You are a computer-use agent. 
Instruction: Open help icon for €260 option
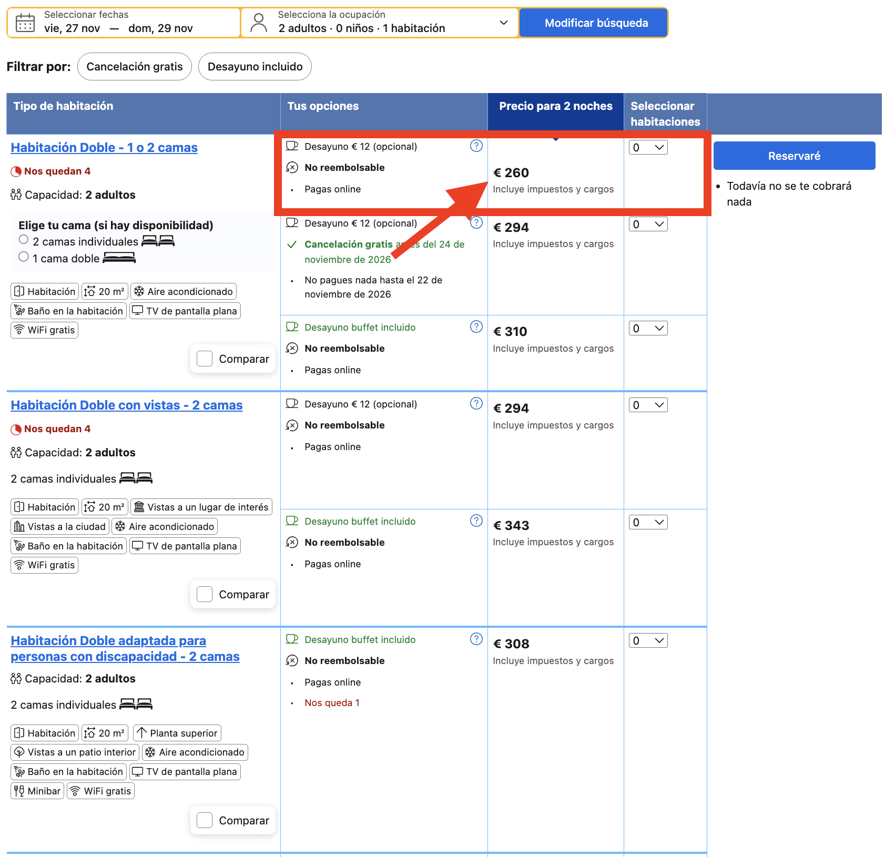click(x=476, y=146)
